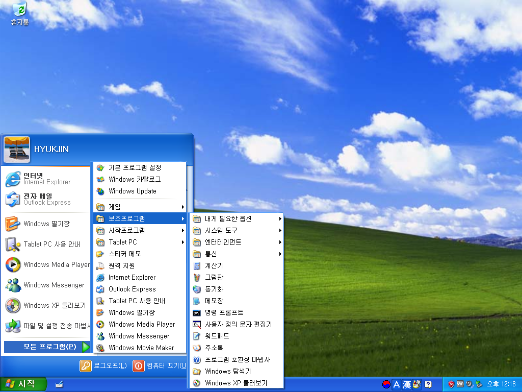Launch 인터넷 Internet Explorer pinned item
Image resolution: width=522 pixels, height=392 pixels.
click(46, 179)
